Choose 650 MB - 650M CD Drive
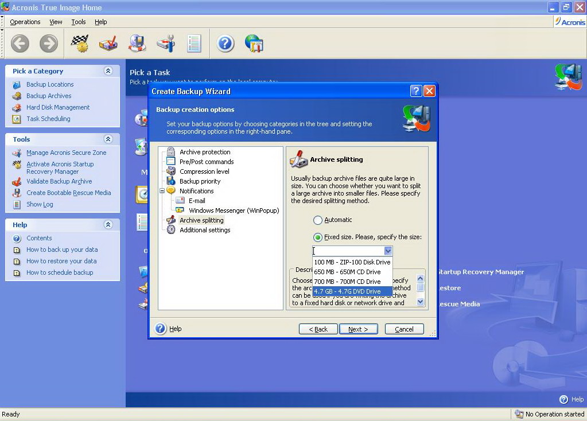The width and height of the screenshot is (587, 421). point(352,272)
